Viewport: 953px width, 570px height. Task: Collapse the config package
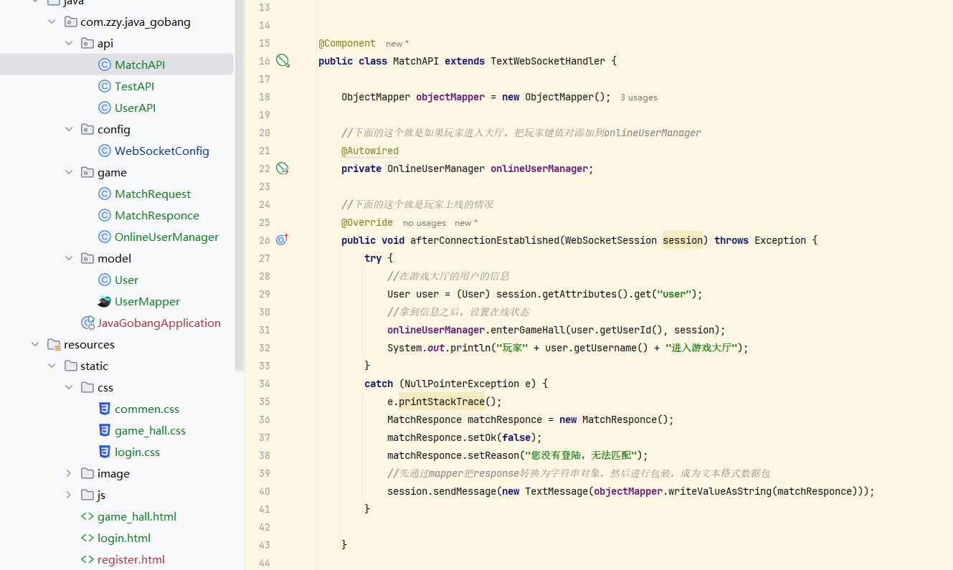coord(69,129)
